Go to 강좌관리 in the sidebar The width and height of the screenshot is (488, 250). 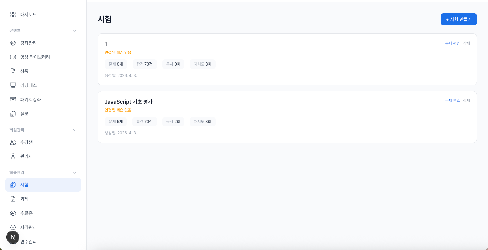43,43
